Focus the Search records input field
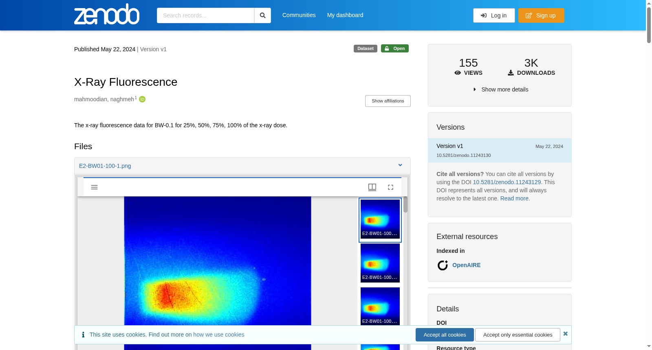Screen dimensions: 652x350 point(205,15)
